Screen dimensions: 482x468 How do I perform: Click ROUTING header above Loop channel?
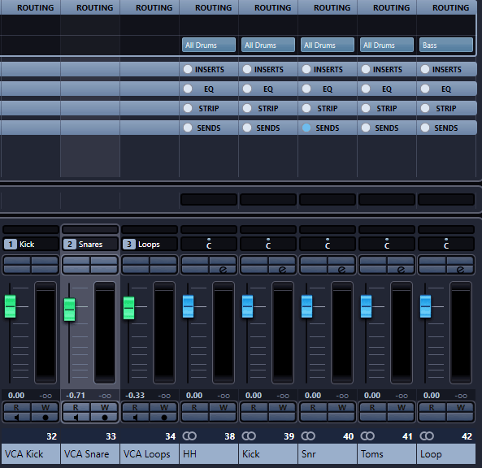450,7
